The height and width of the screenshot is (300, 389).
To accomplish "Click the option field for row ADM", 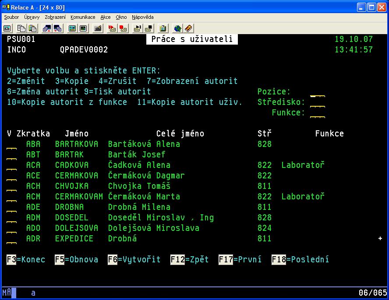I will (12, 218).
